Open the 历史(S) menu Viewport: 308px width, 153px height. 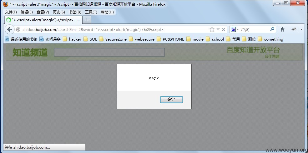[59, 12]
